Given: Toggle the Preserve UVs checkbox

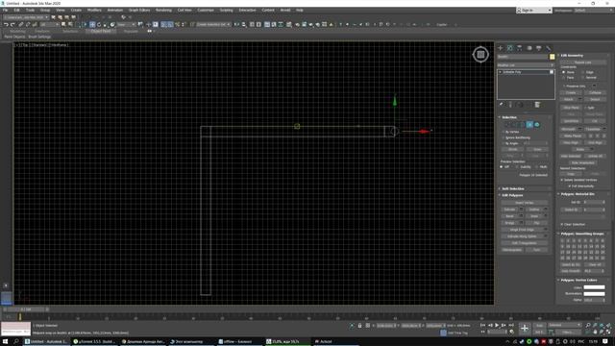Looking at the screenshot, I should click(564, 86).
